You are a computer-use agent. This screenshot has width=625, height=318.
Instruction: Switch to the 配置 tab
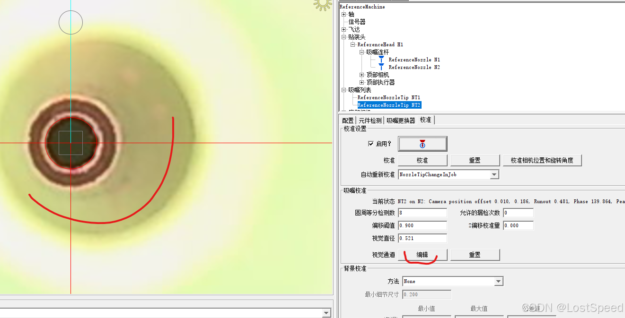(x=348, y=120)
